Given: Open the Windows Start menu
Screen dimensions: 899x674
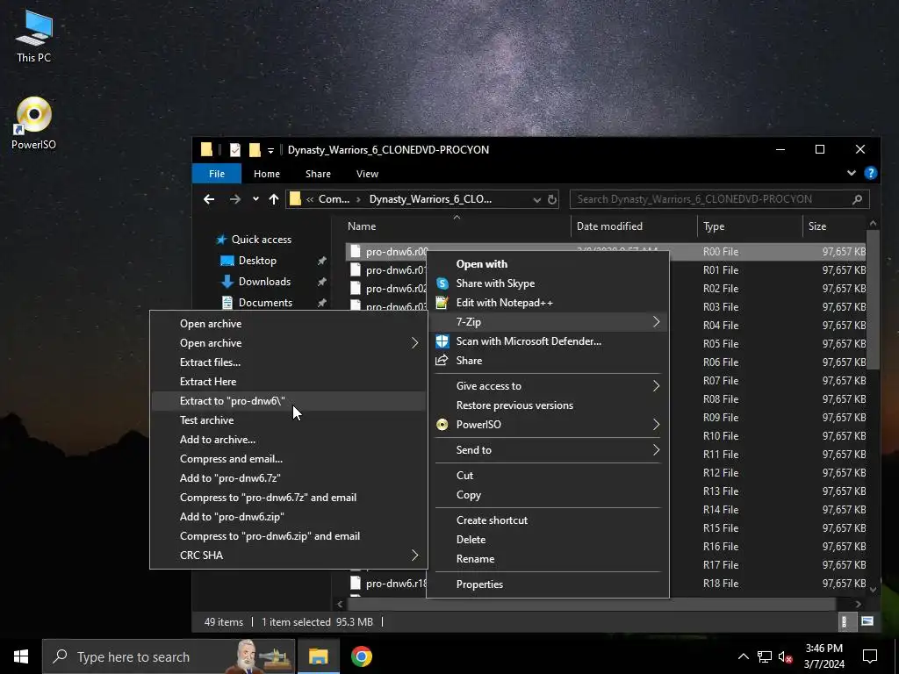Looking at the screenshot, I should coord(21,656).
